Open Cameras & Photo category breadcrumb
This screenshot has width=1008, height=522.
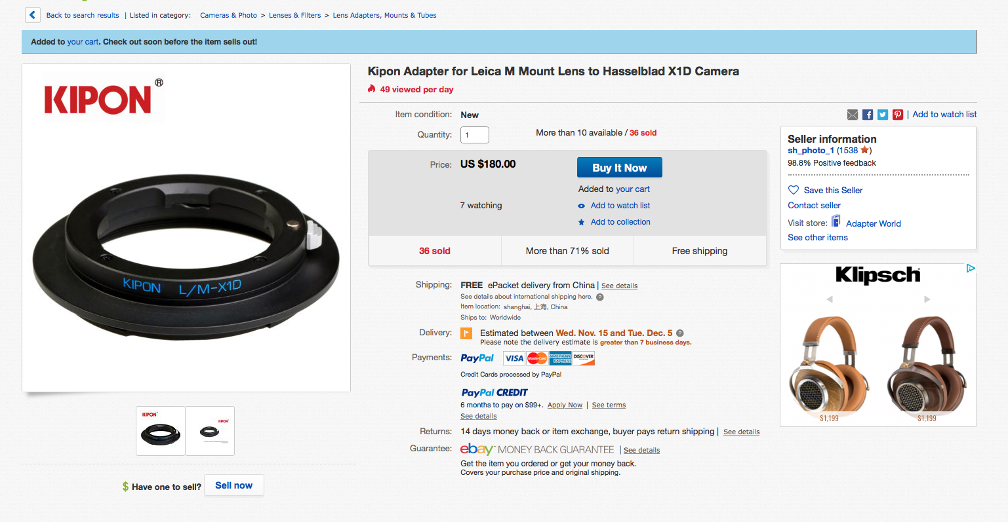pyautogui.click(x=228, y=15)
